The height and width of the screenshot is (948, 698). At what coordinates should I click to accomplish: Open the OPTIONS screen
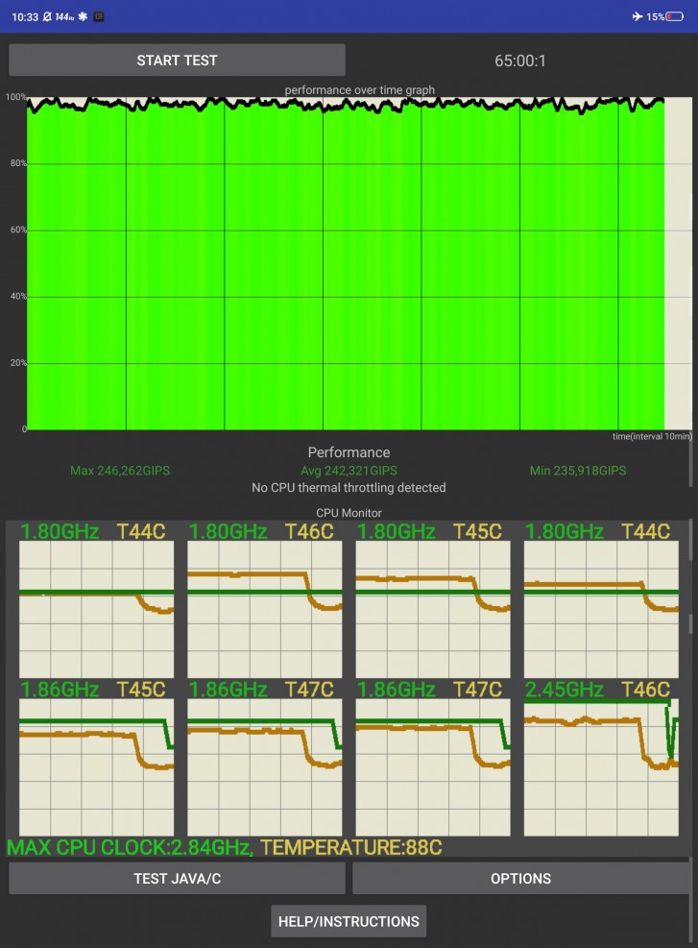point(520,878)
